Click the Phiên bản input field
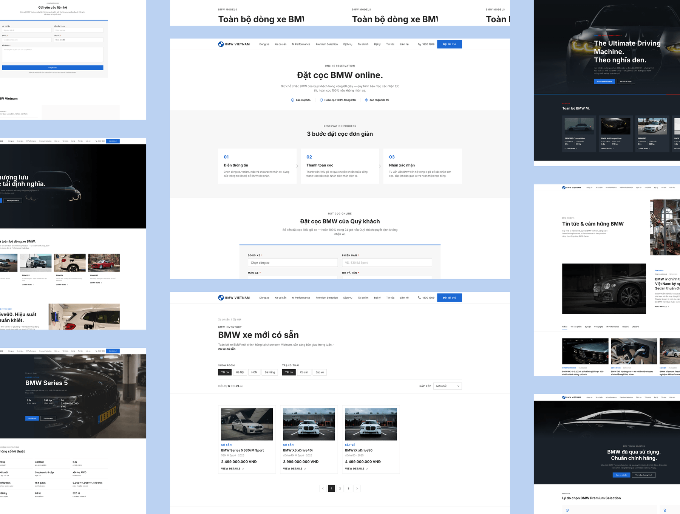Image resolution: width=680 pixels, height=514 pixels. point(387,263)
